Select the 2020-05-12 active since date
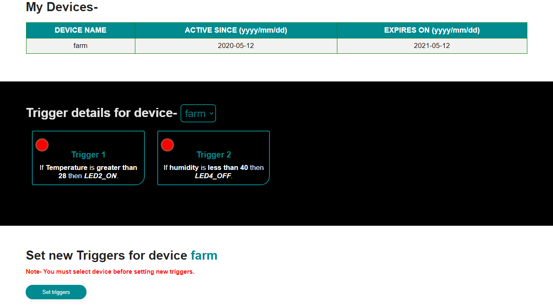The width and height of the screenshot is (553, 308). point(236,46)
